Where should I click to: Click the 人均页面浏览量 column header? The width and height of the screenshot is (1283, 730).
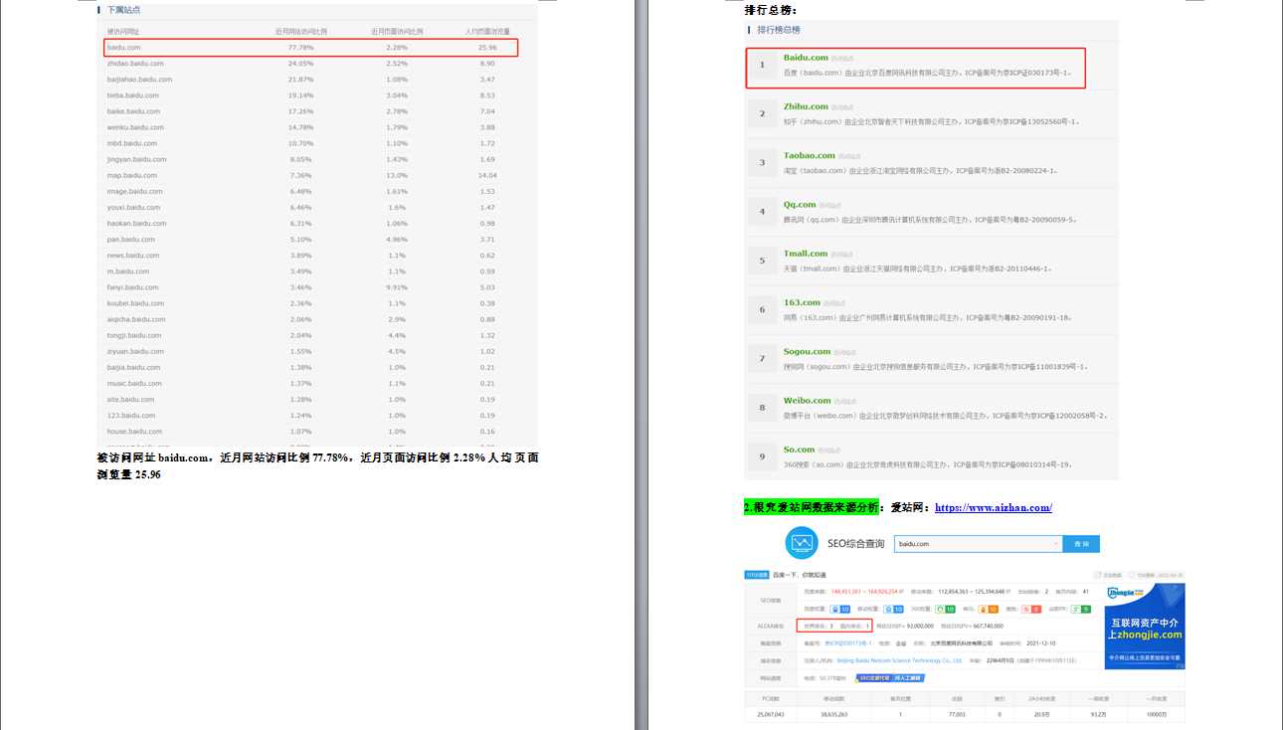coord(487,32)
